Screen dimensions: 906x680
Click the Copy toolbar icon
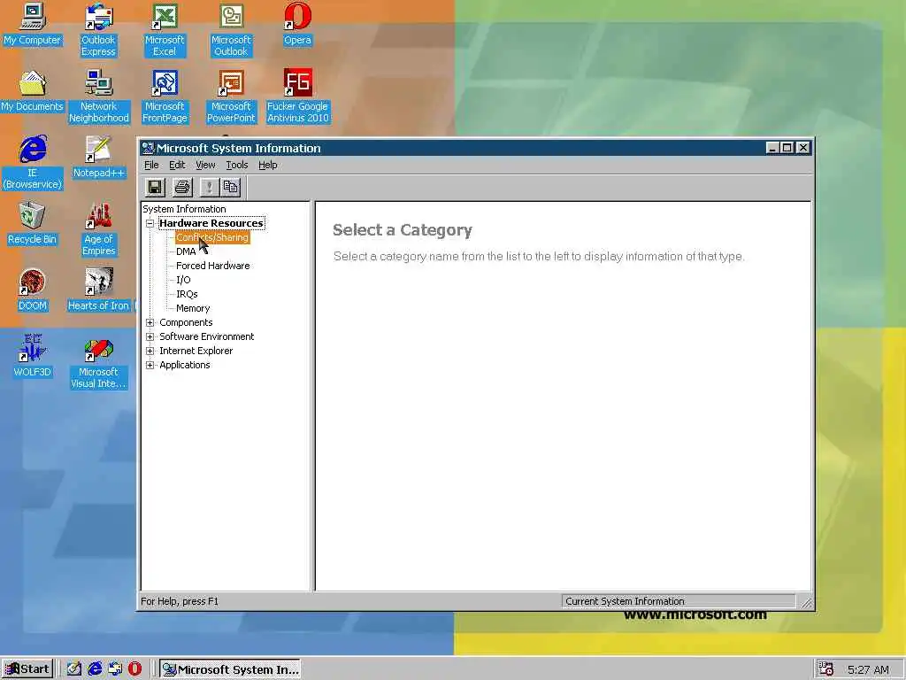pos(231,187)
